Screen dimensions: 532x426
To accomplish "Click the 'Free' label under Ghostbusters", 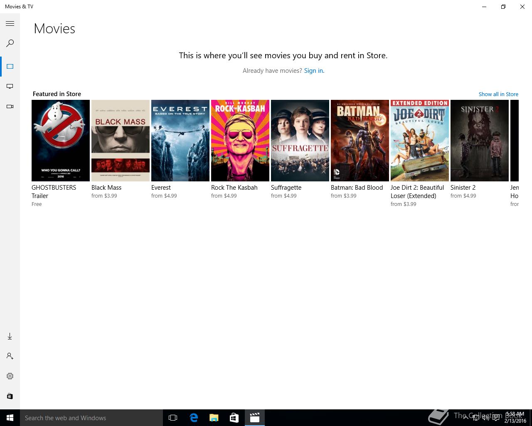I will [37, 204].
